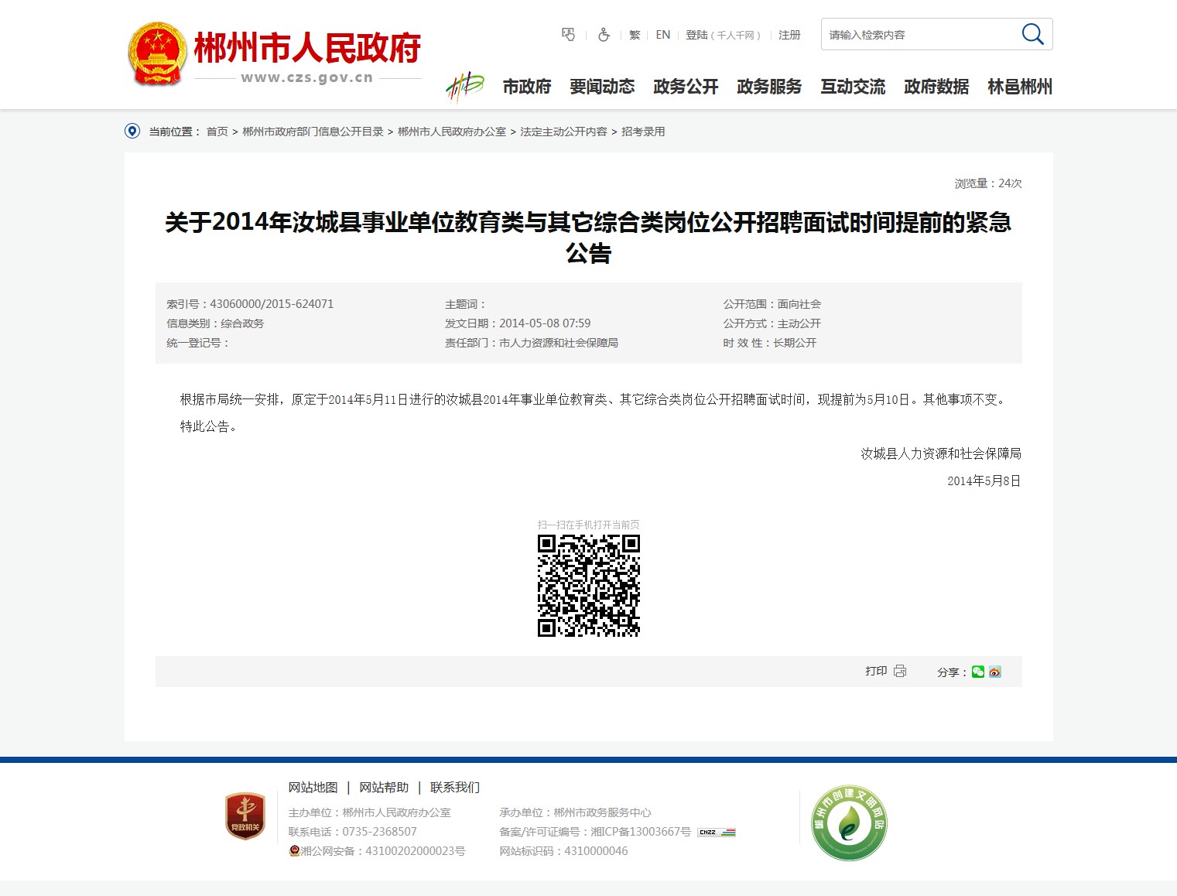
Task: Open the 招考录用 breadcrumb link
Action: tap(643, 132)
